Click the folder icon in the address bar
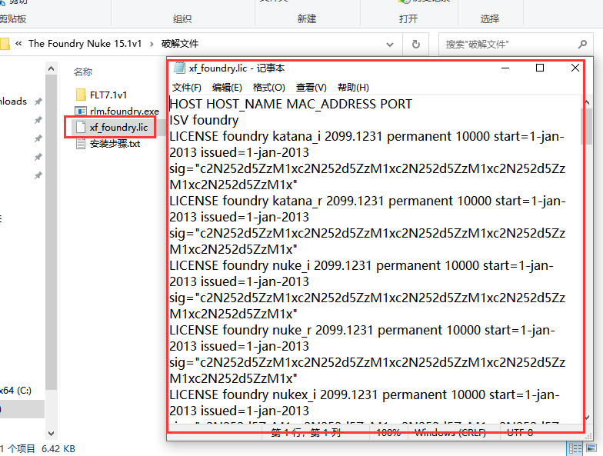The width and height of the screenshot is (603, 456). click(x=5, y=44)
